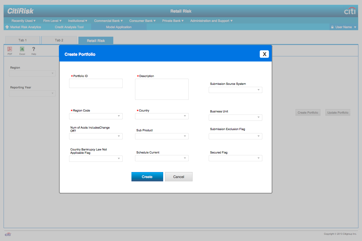Click the Citi logo in the header
The image size is (362, 241).
[350, 11]
